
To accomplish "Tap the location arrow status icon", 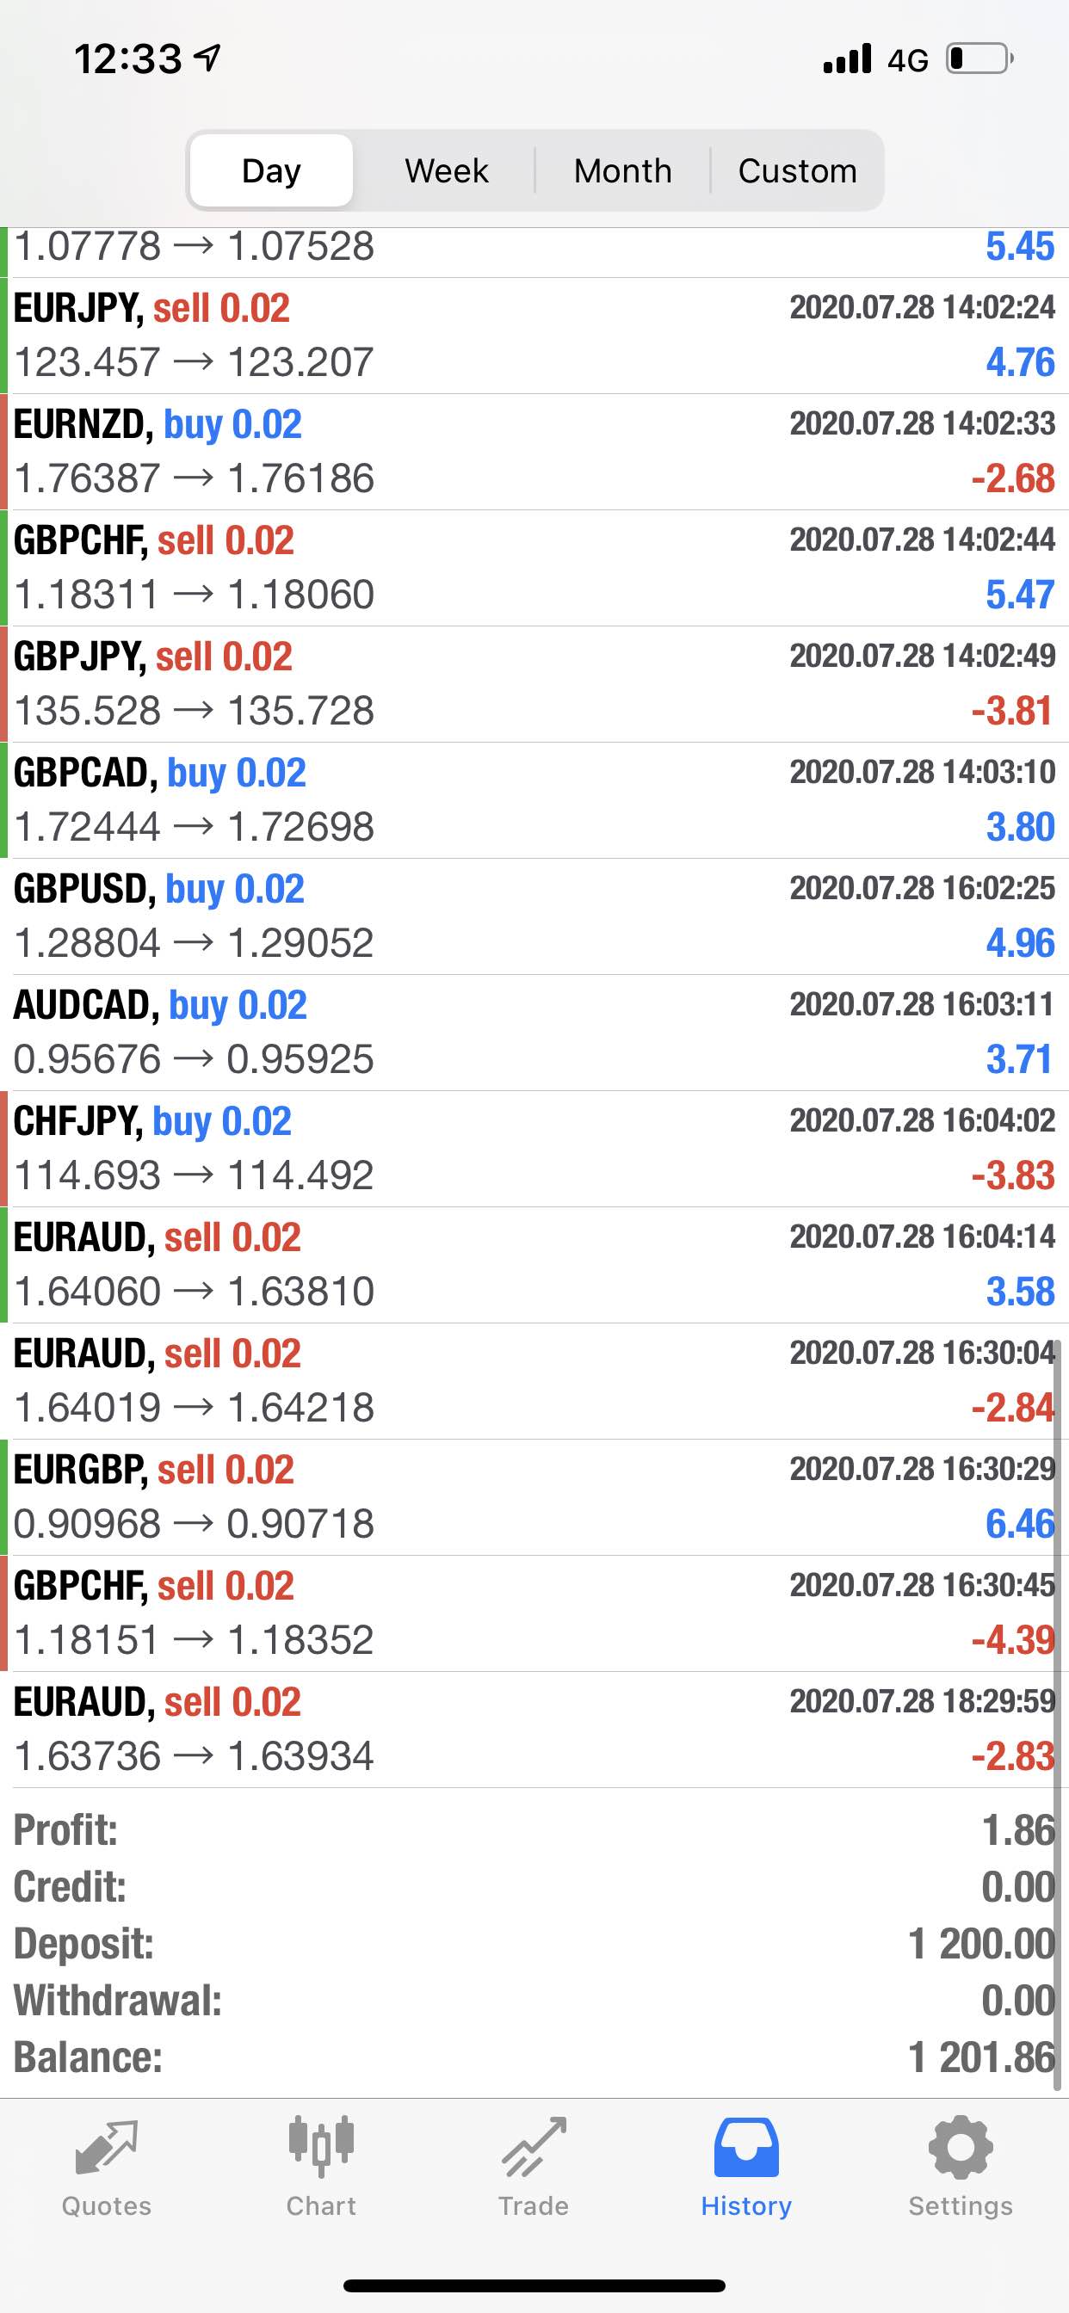I will tap(208, 59).
